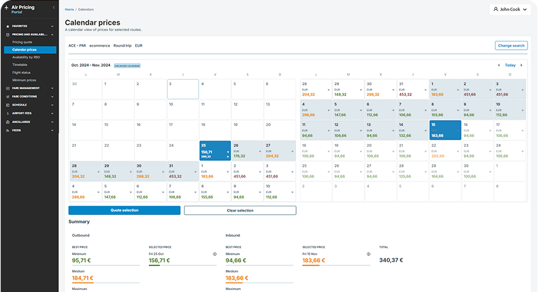Collapse the sidebar with the left chevron
Screen dimensions: 538x292
[x=53, y=8]
